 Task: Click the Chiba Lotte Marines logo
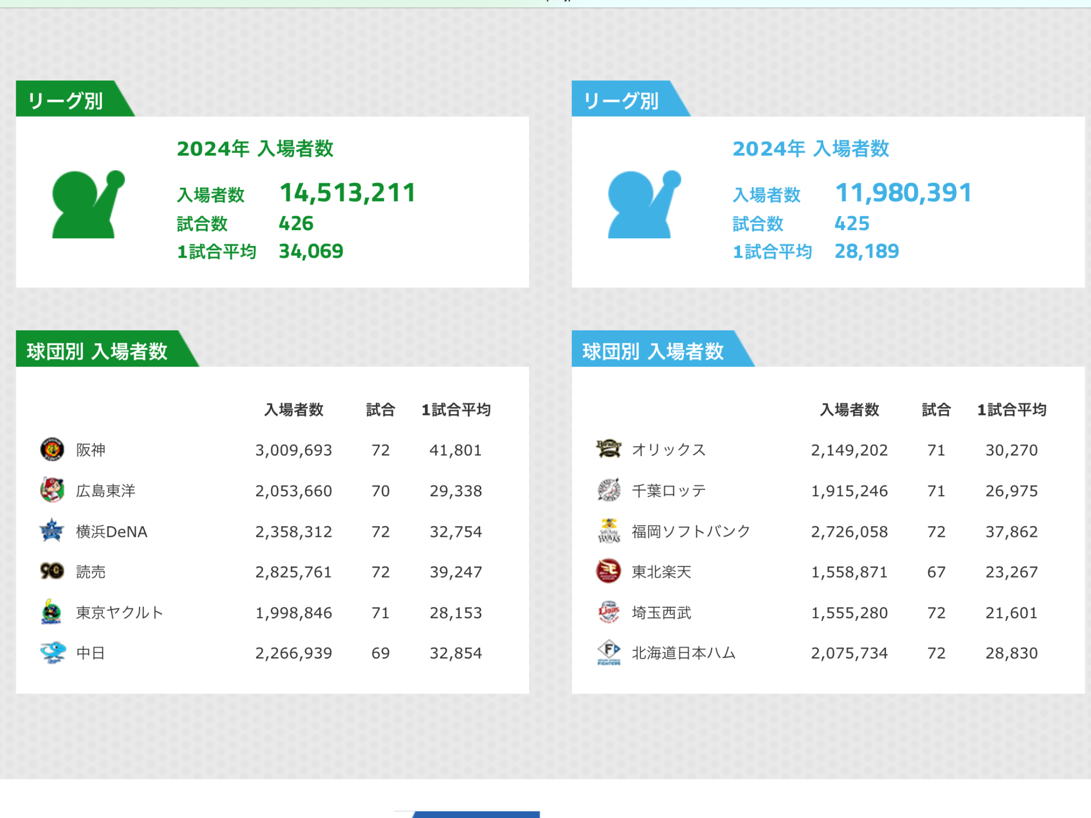click(609, 490)
